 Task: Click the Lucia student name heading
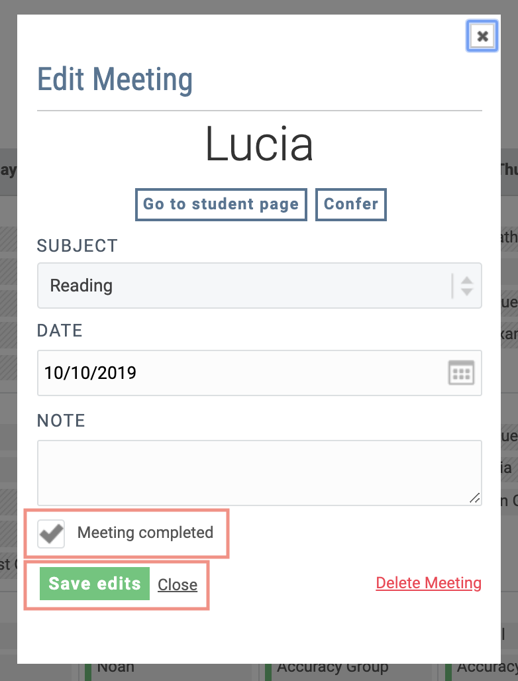coord(259,145)
